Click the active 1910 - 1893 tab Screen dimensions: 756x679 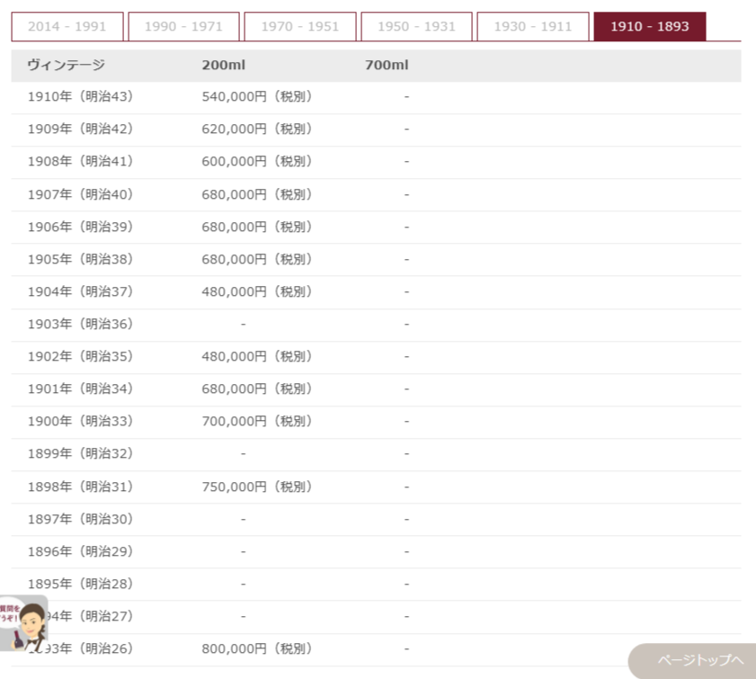[649, 27]
